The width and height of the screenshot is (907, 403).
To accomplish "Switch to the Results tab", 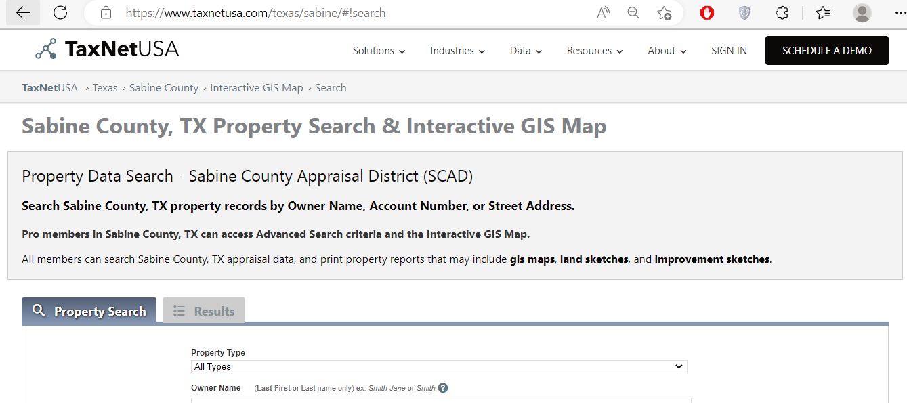I will click(x=204, y=311).
